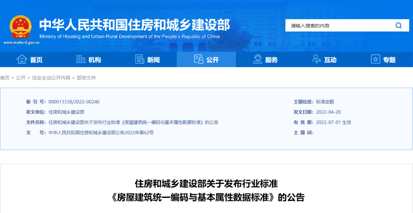Click the person icon beside 互动
Image resolution: width=413 pixels, height=213 pixels.
317,59
